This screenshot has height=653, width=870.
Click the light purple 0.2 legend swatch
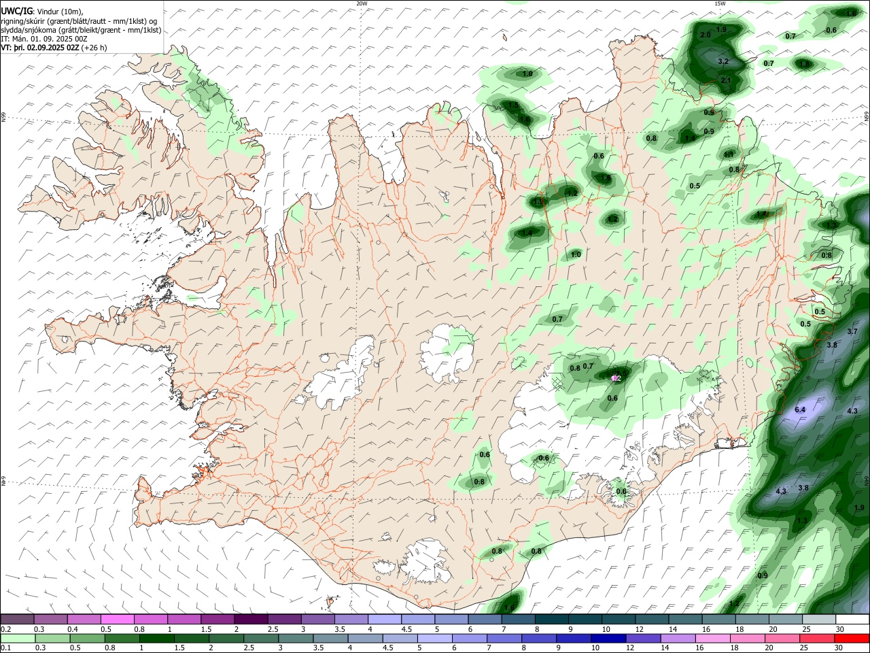[x=17, y=619]
